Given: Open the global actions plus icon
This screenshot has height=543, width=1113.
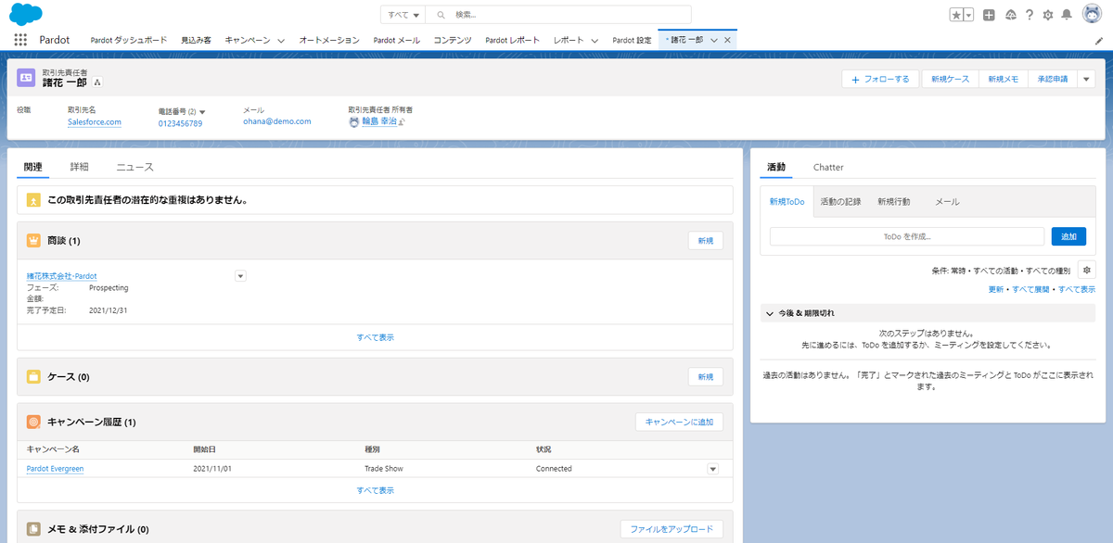Looking at the screenshot, I should coord(990,15).
